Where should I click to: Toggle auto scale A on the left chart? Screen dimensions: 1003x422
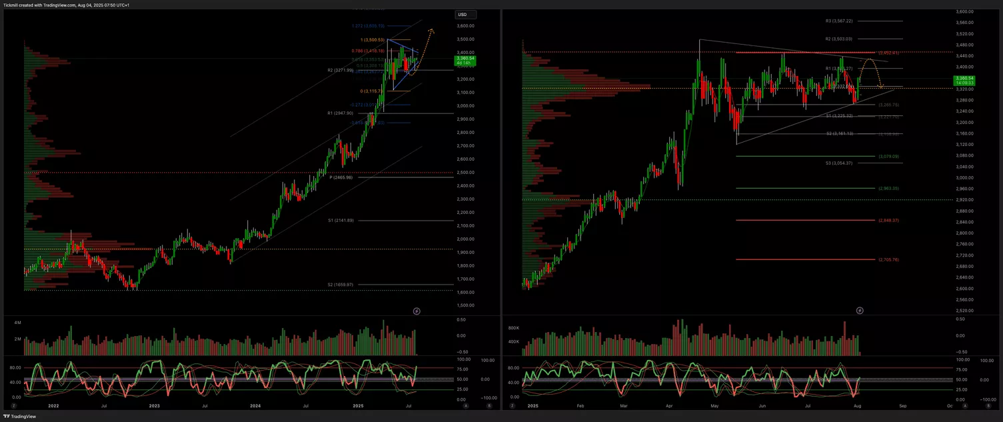click(466, 405)
